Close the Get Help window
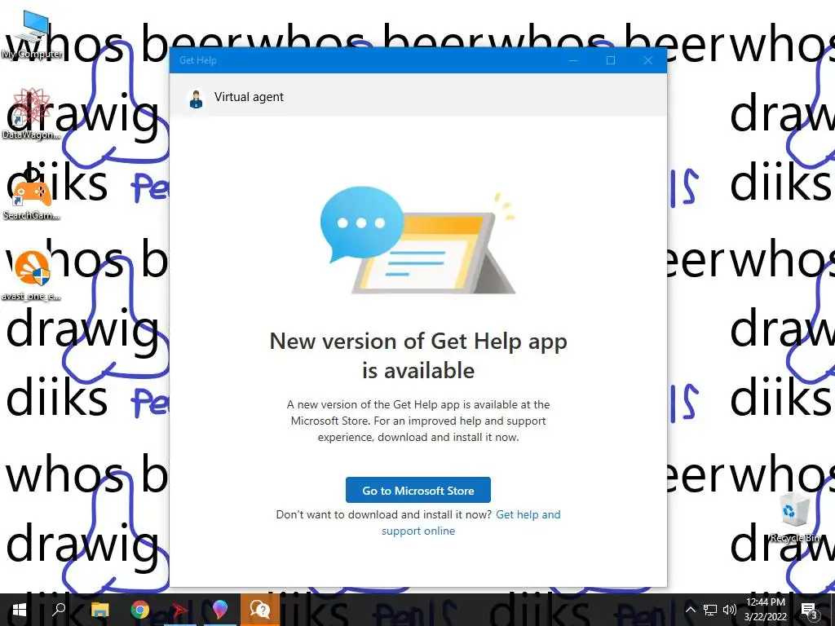Viewport: 835px width, 626px height. (x=648, y=60)
